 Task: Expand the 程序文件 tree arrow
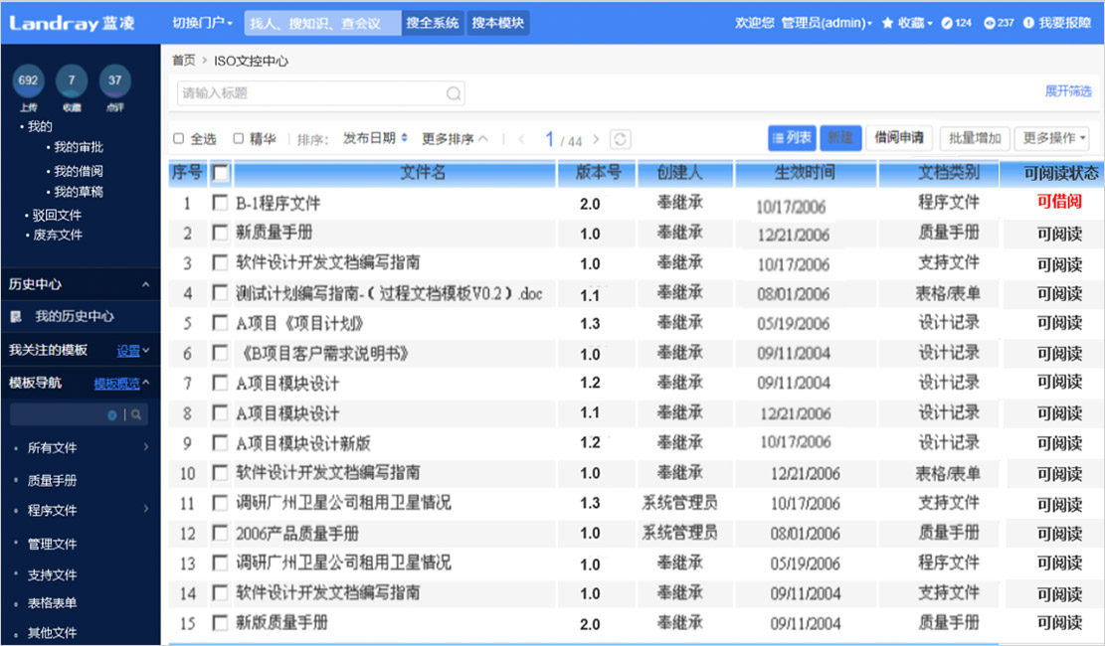click(146, 510)
